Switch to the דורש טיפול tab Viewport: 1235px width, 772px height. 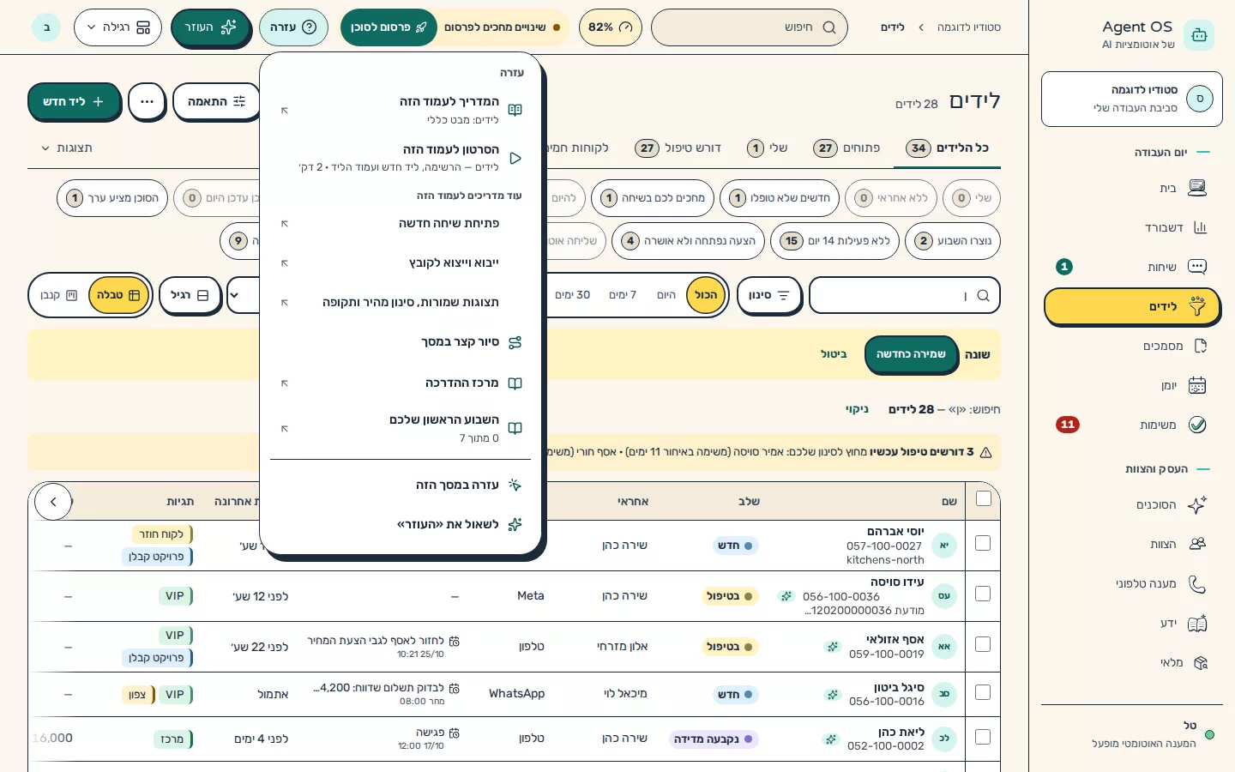coord(679,148)
